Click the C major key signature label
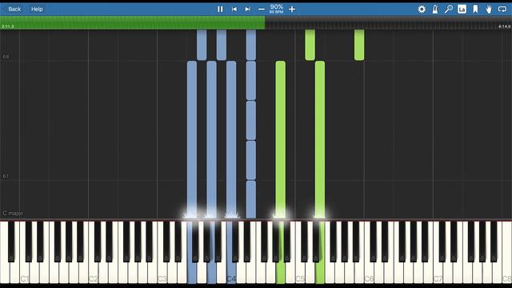This screenshot has width=512, height=288. pos(13,214)
